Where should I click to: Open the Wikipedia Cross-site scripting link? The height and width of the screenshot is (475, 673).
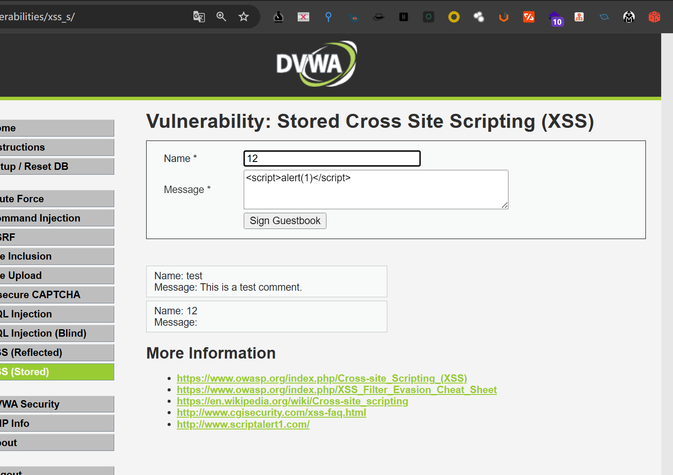click(292, 401)
